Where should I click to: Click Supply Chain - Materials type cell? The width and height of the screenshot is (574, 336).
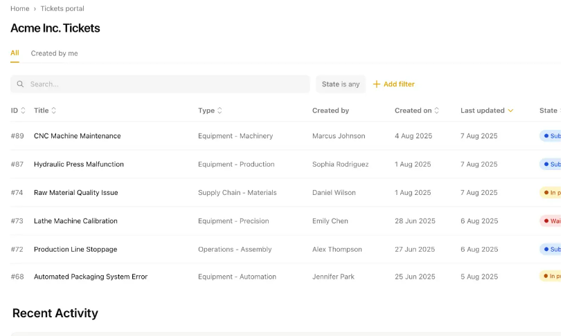[237, 192]
